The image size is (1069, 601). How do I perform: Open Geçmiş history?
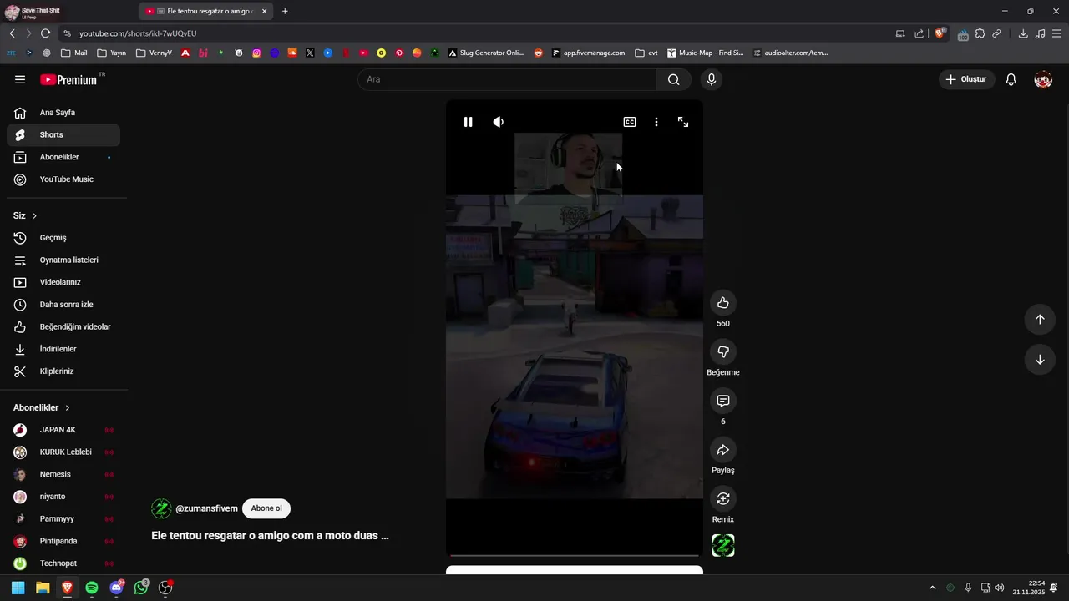coord(63,238)
